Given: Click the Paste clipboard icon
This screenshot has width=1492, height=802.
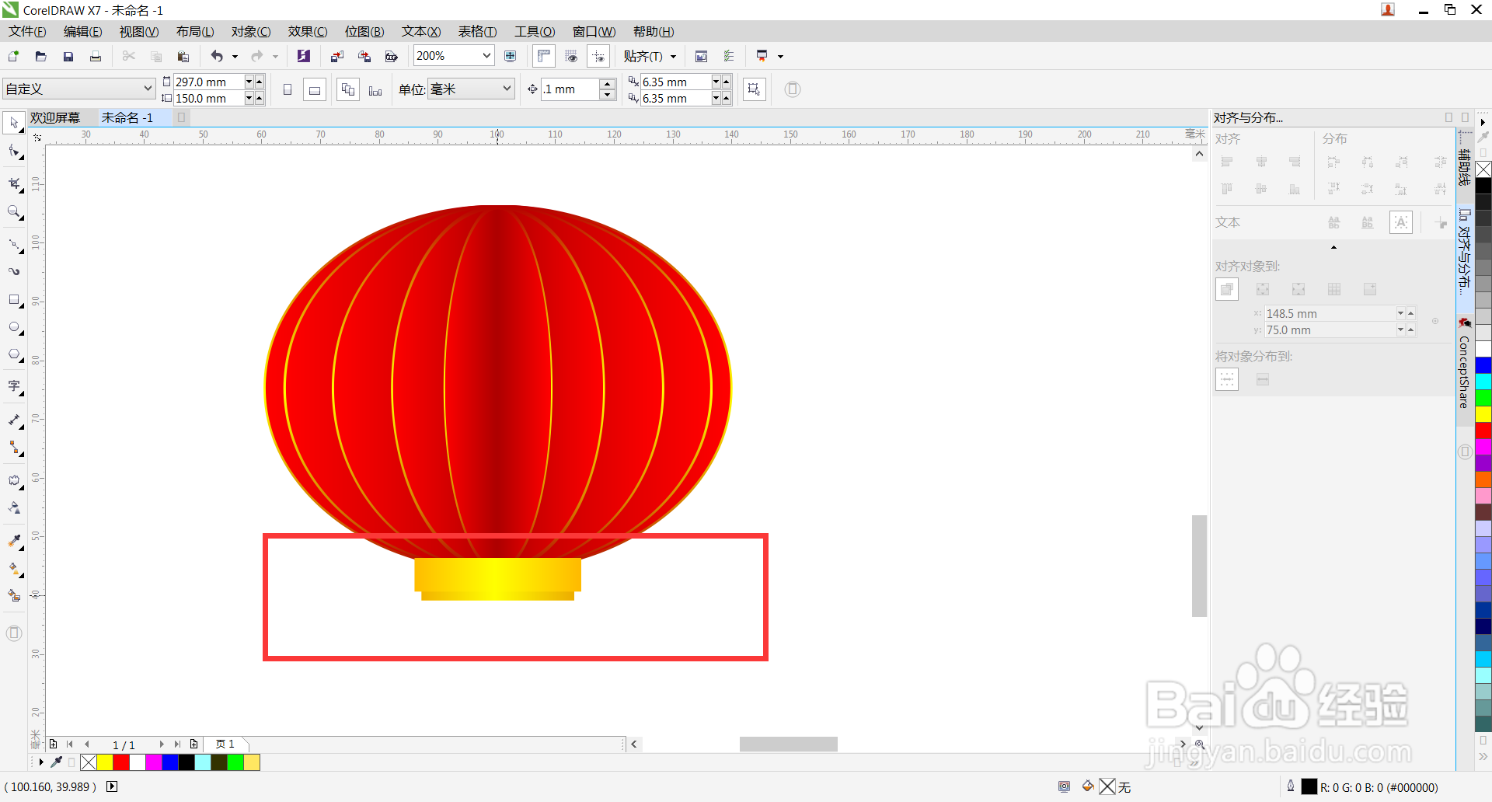Looking at the screenshot, I should [183, 56].
